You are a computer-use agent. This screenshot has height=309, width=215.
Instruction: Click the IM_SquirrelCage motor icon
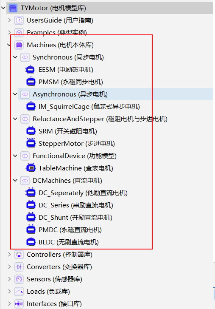click(x=31, y=106)
